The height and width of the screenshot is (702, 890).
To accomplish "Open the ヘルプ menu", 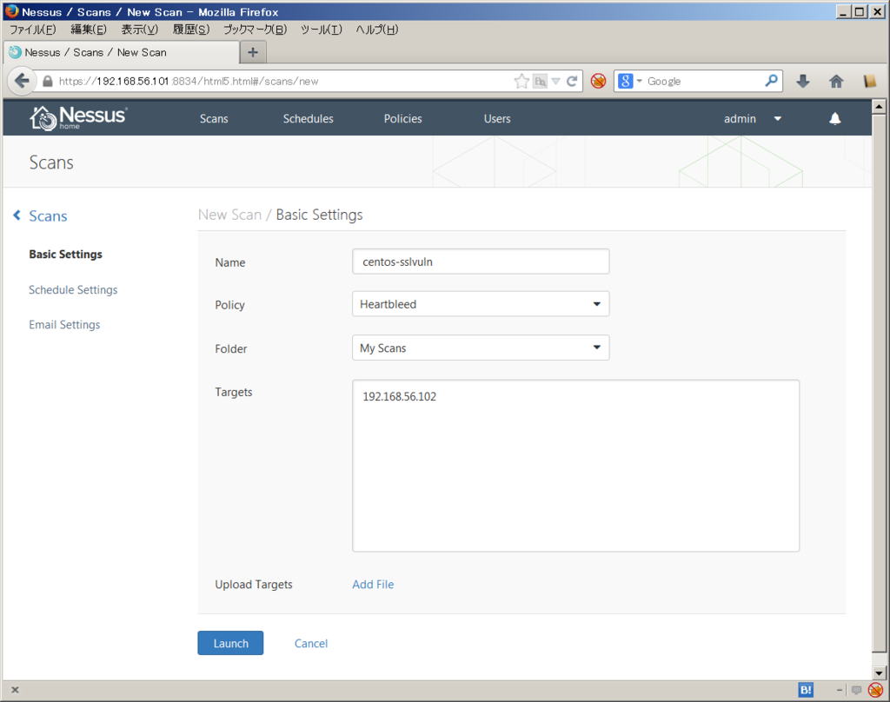I will pos(377,30).
